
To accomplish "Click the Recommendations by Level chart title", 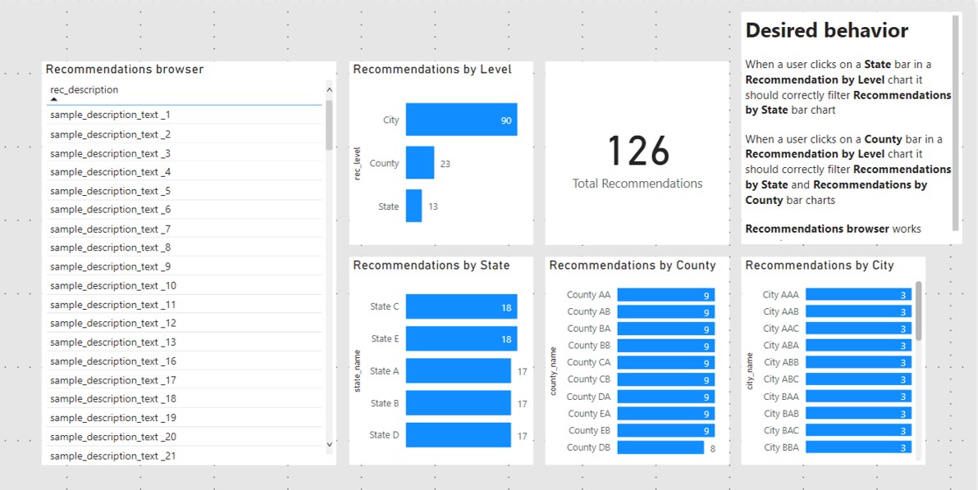I will click(x=432, y=69).
